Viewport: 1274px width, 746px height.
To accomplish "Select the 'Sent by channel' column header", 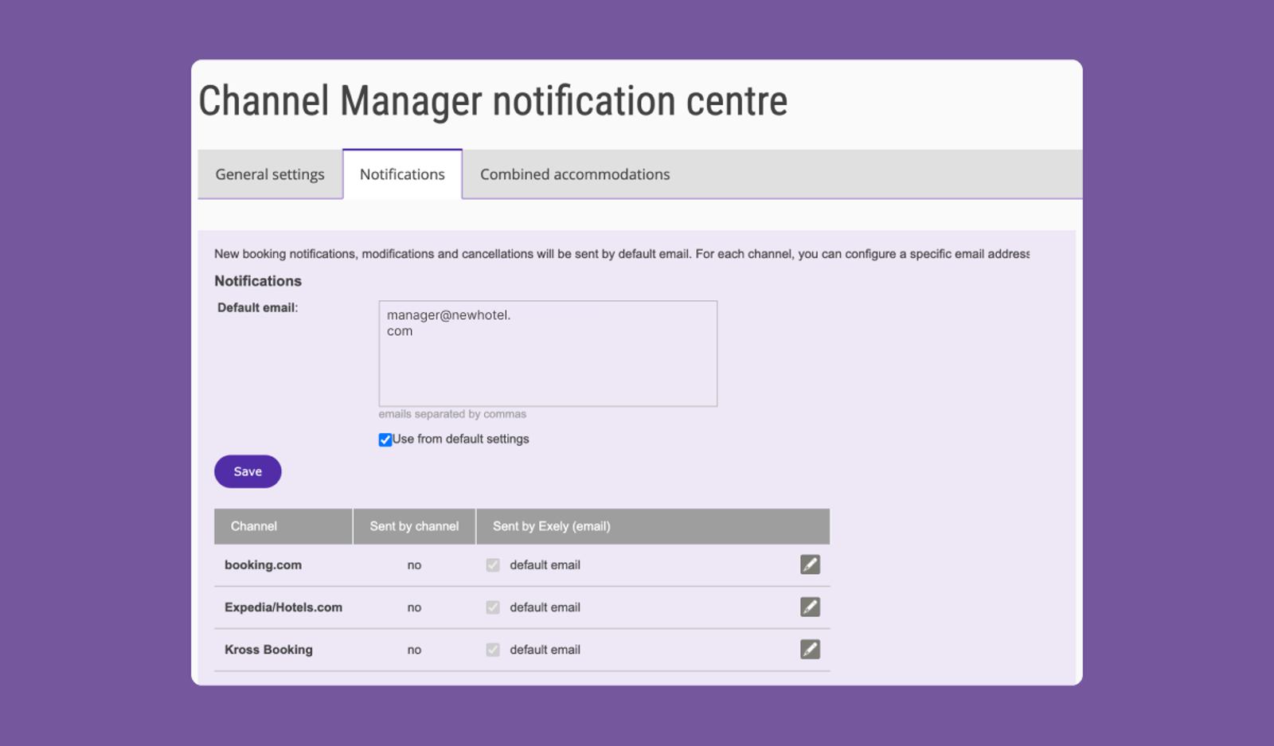I will click(414, 526).
